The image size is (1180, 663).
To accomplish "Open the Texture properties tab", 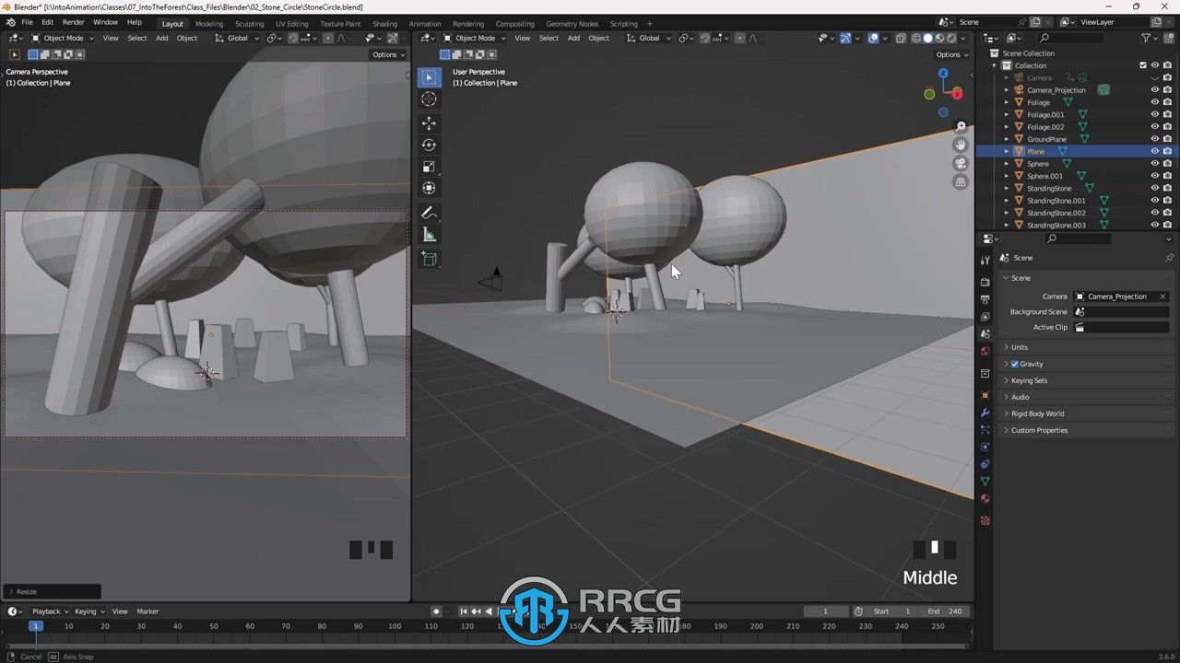I will [x=985, y=521].
